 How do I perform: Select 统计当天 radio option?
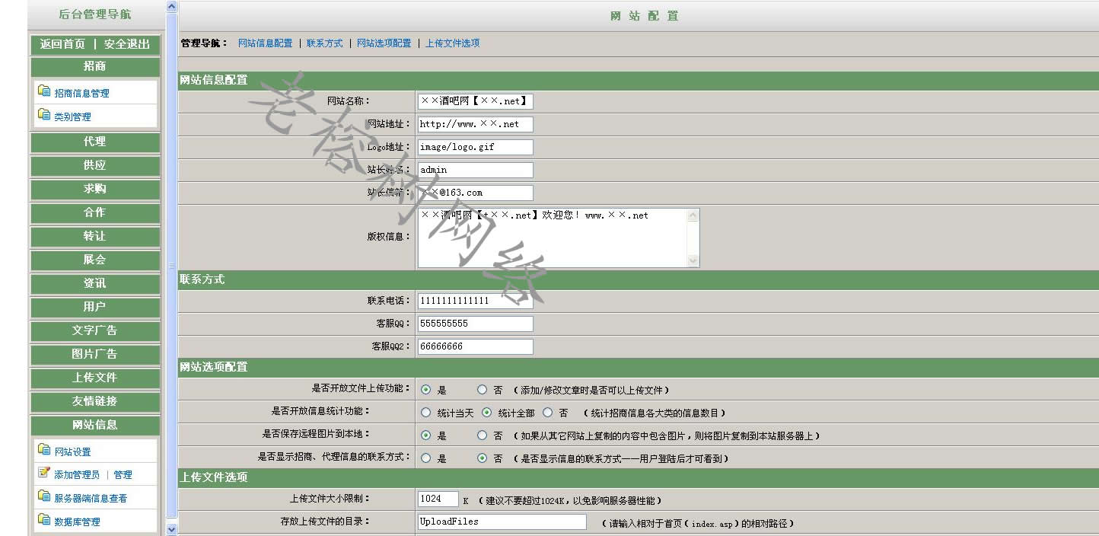[426, 413]
